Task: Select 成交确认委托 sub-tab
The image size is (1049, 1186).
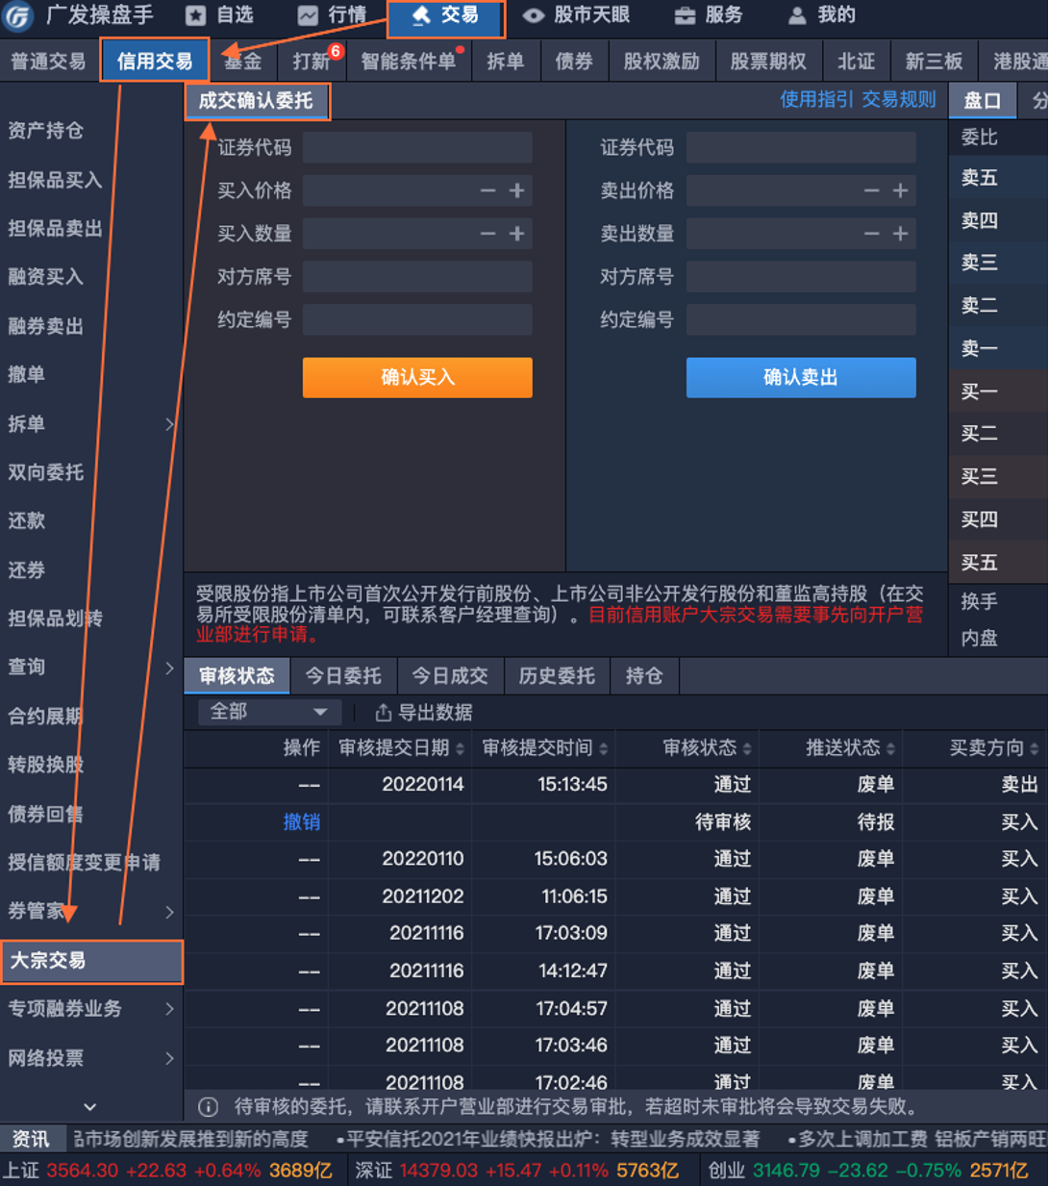Action: tap(257, 100)
